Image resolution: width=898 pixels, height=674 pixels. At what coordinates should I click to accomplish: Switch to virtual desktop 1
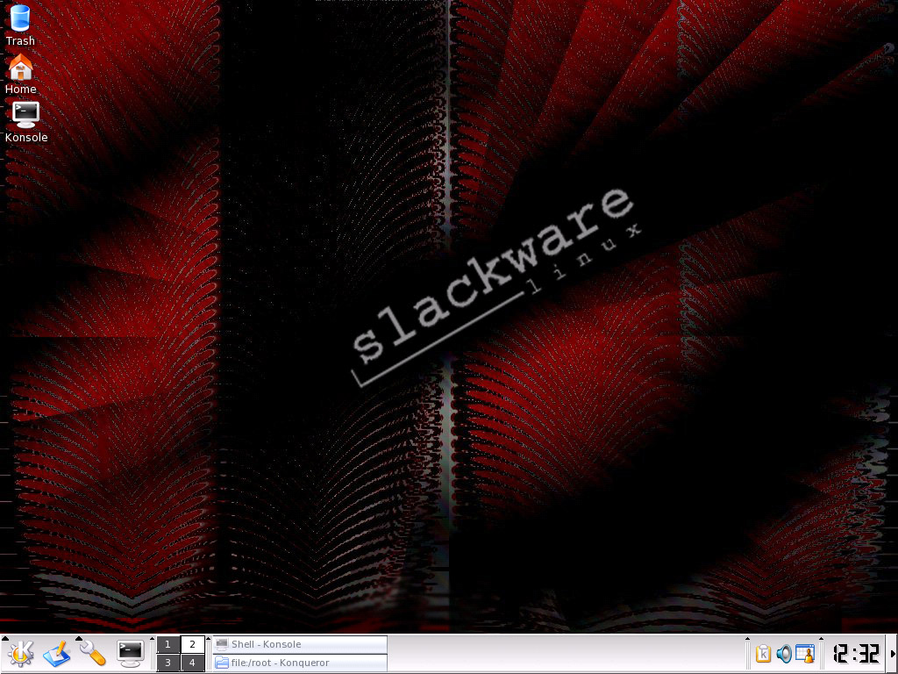point(167,644)
